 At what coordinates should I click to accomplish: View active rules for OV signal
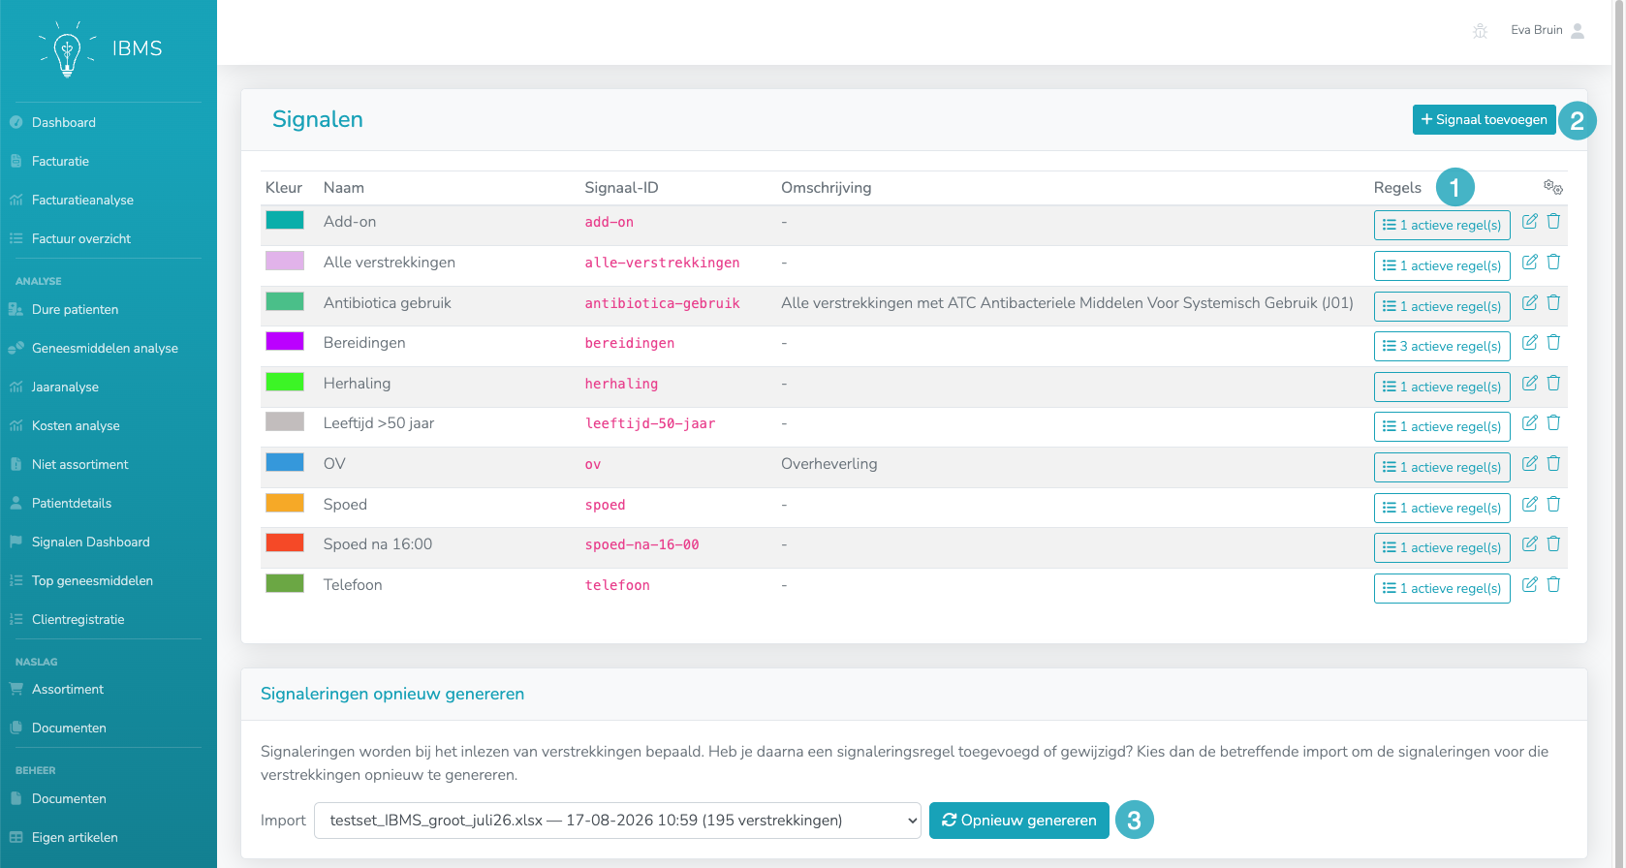pyautogui.click(x=1442, y=468)
